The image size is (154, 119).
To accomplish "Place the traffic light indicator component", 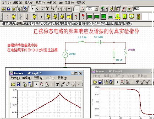I will (x=139, y=17).
